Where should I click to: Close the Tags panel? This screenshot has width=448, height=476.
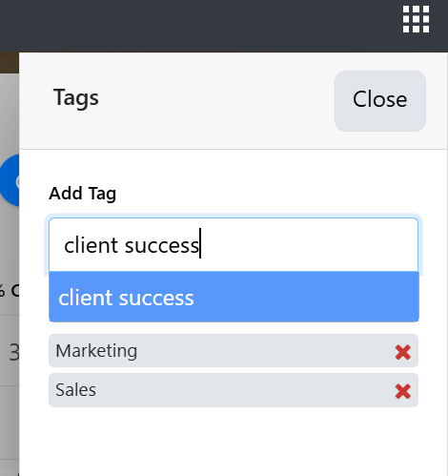[380, 101]
